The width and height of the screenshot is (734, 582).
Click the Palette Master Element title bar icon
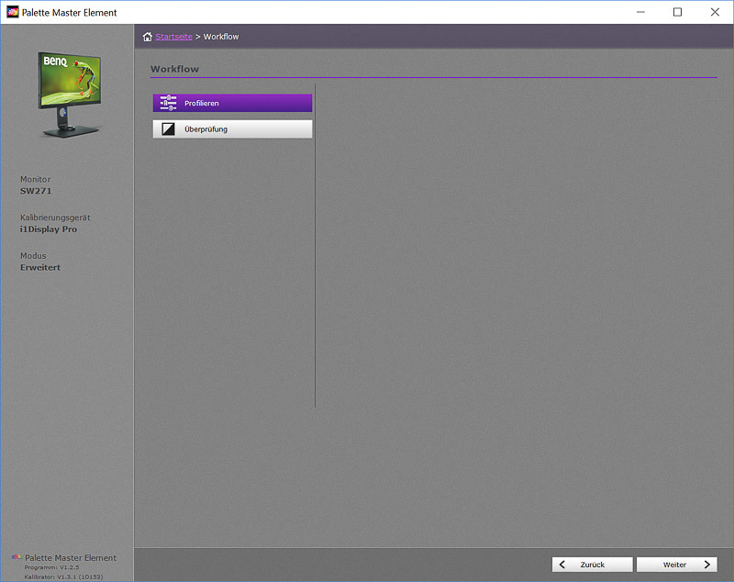click(x=13, y=12)
